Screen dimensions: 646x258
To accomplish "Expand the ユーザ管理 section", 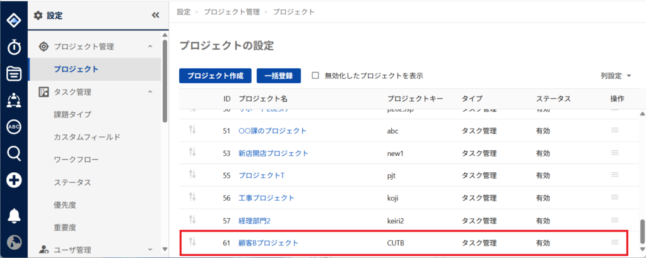I will point(150,250).
